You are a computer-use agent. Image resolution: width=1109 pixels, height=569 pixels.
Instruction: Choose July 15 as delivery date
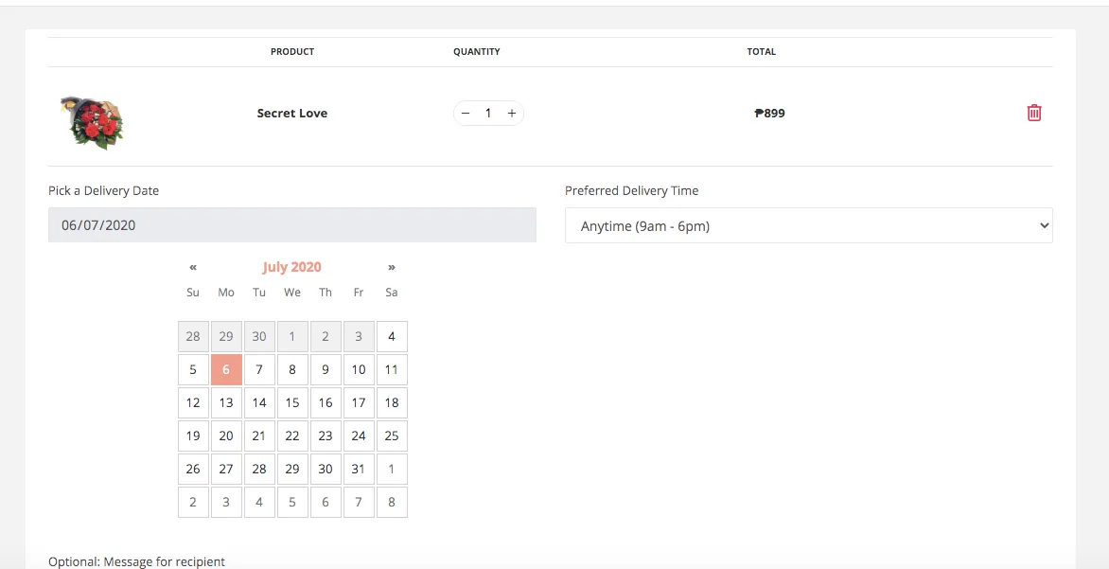point(292,402)
